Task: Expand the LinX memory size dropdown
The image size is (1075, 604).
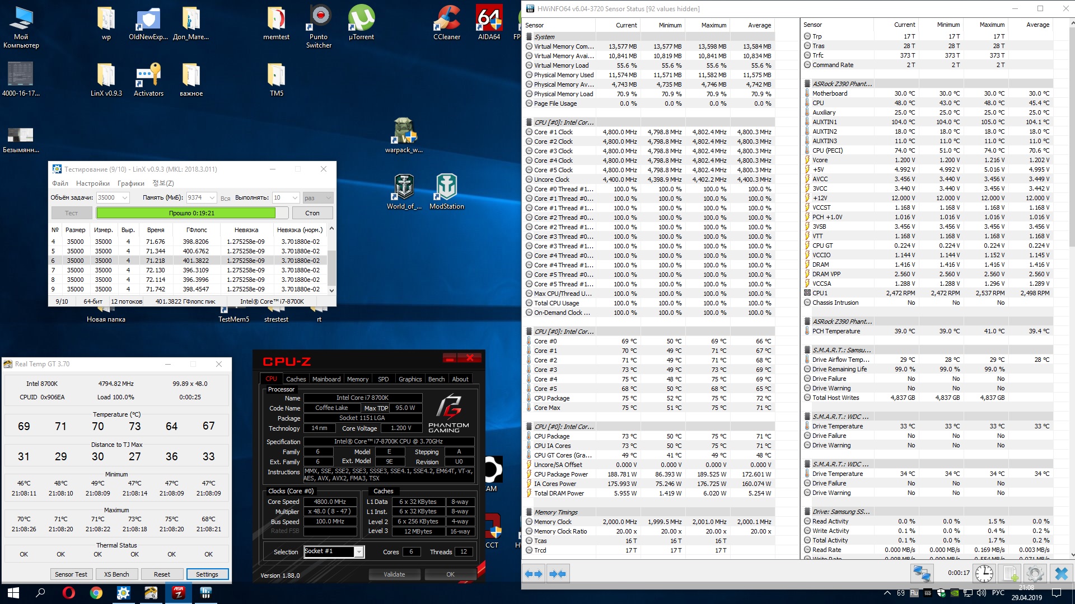Action: 212,197
